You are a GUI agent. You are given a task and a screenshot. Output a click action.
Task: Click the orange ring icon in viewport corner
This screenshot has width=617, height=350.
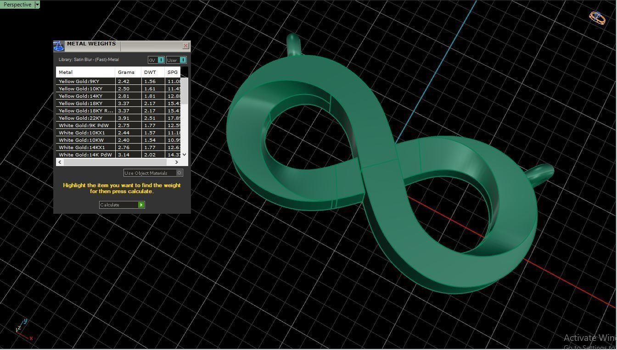597,18
